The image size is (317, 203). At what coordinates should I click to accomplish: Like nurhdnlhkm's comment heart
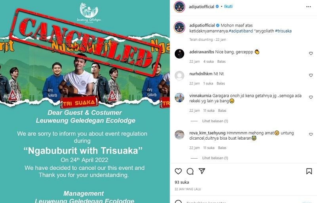(x=311, y=75)
